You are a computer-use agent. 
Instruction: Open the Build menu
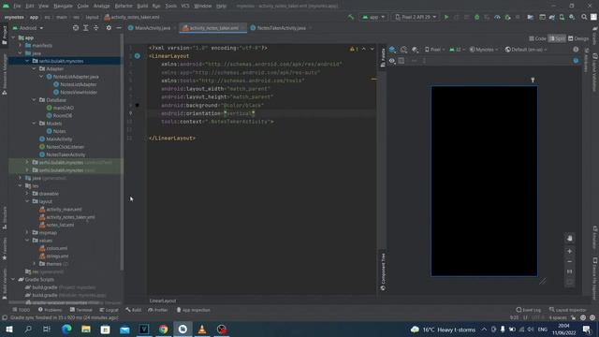click(142, 7)
